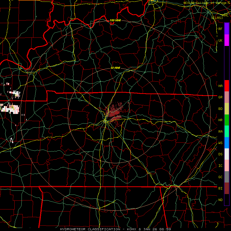Screen dimensions: 231x231
Task: Click the "ND" legend label
Action: [220, 200]
